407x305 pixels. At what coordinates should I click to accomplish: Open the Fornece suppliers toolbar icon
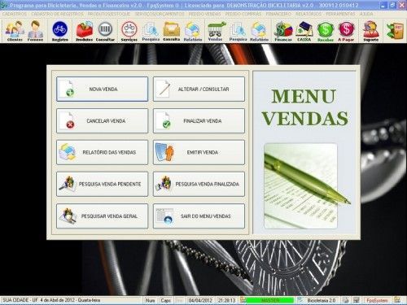(x=35, y=31)
